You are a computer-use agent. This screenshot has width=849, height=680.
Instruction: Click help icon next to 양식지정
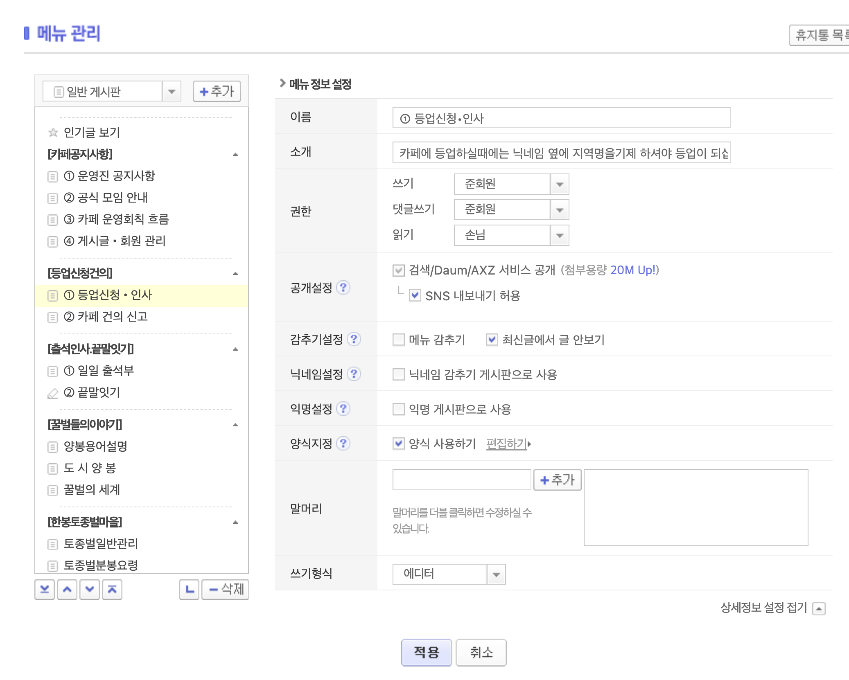(x=343, y=444)
